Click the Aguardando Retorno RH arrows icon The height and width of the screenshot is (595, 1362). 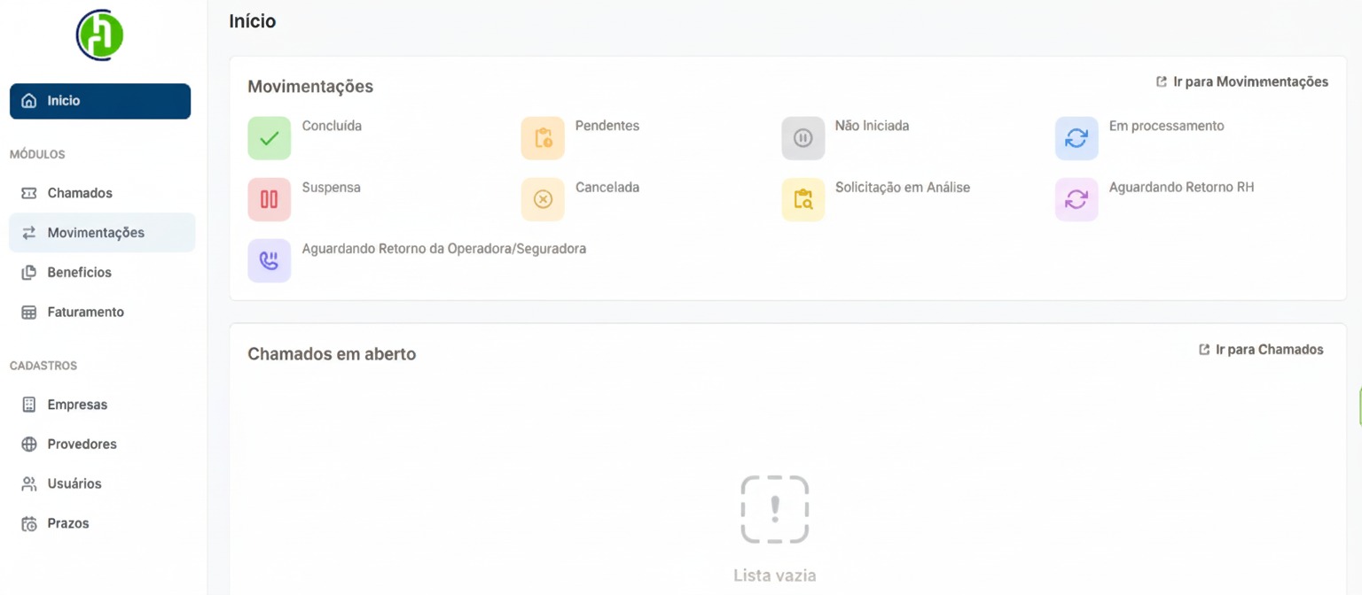click(1076, 199)
